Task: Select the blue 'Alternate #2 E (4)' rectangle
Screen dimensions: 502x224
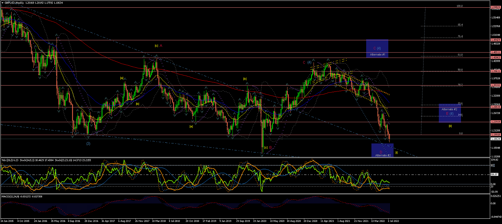Action: pos(449,113)
